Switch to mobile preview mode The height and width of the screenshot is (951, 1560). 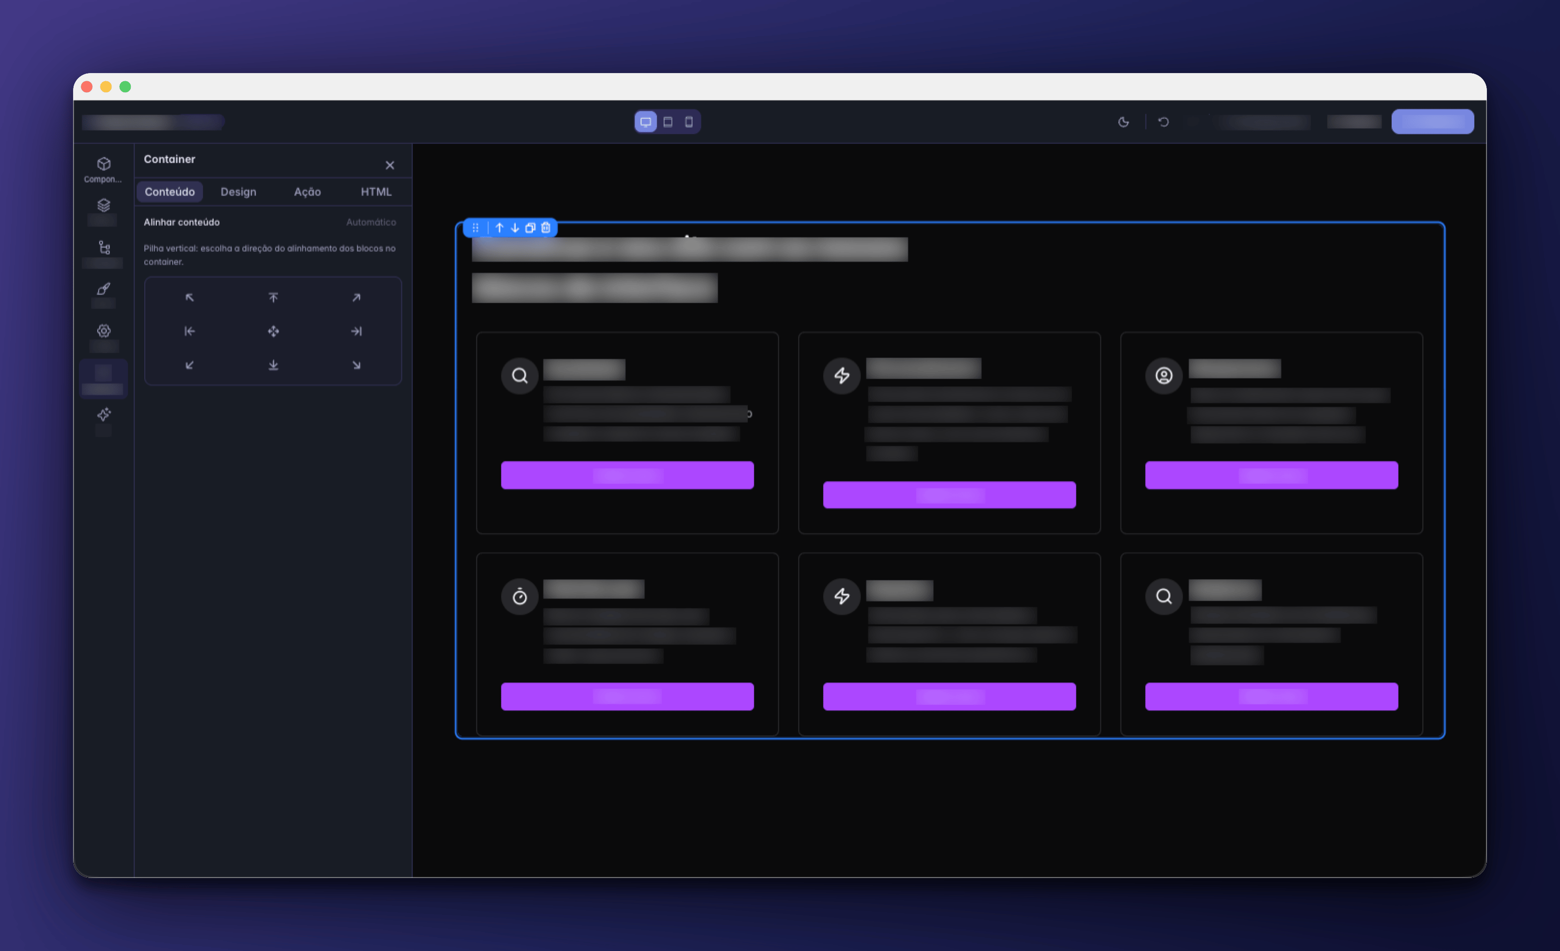(689, 122)
